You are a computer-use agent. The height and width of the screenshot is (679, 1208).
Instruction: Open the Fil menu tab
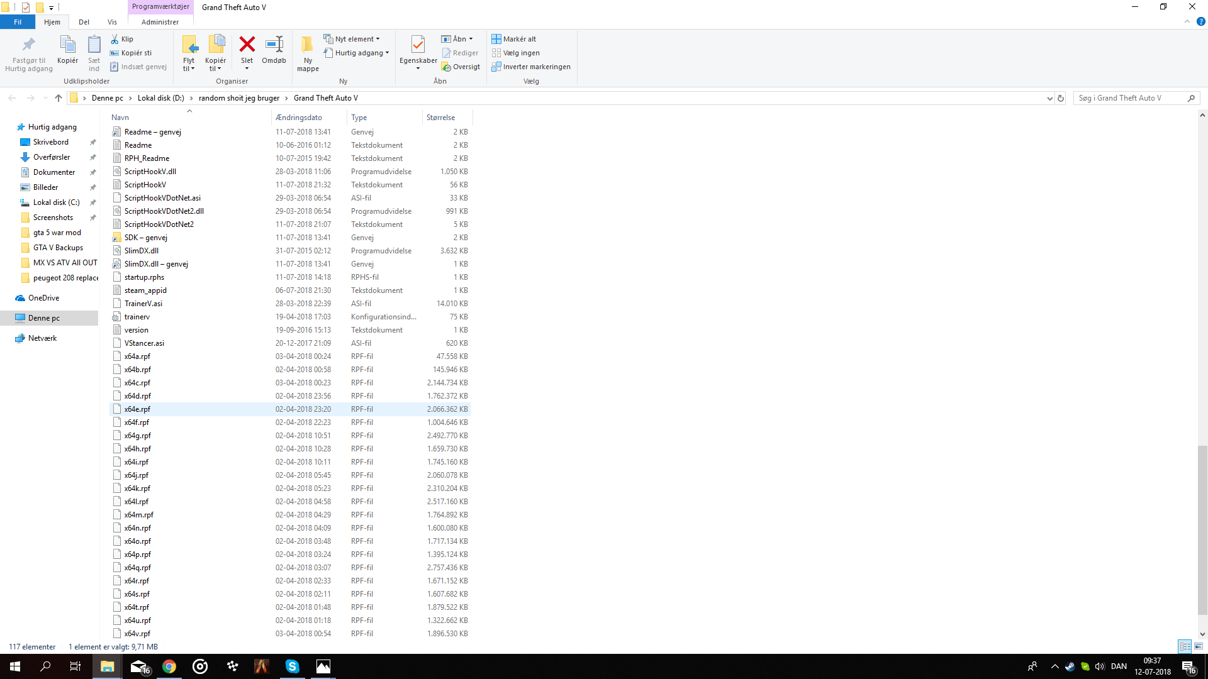18,22
